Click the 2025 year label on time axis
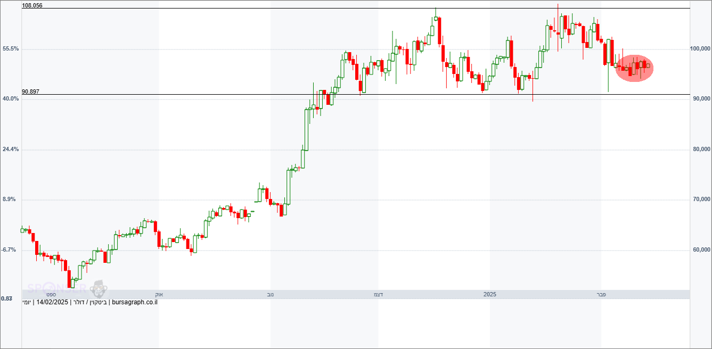Screen dimensions: 712x349 pyautogui.click(x=490, y=294)
